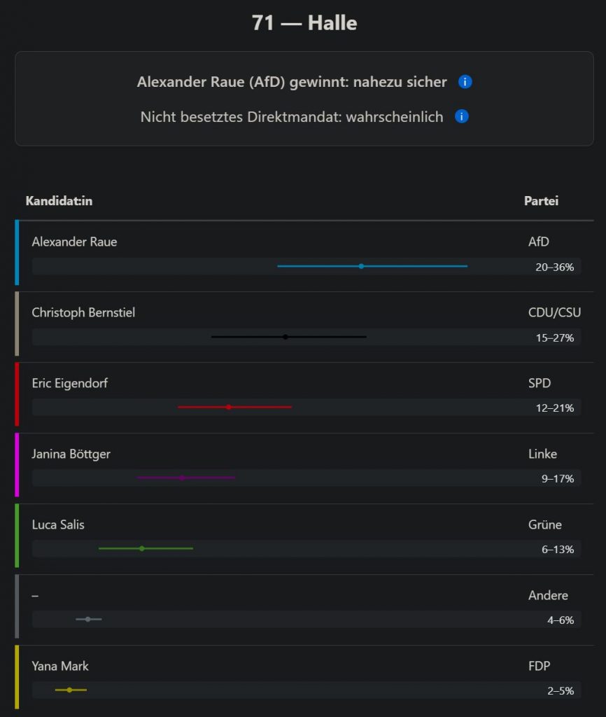Click the FDP yellow median dot

69,690
